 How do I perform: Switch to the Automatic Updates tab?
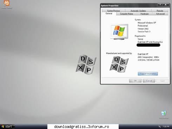tap(138, 11)
